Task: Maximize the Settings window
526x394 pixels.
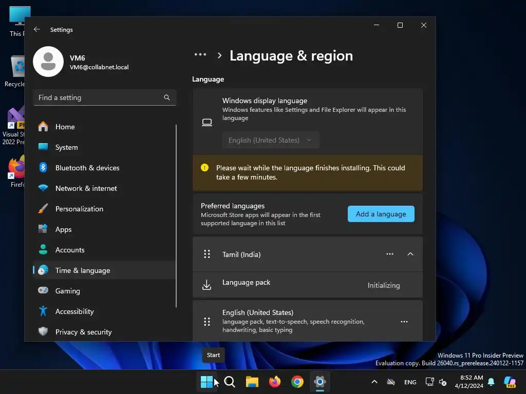Action: click(x=400, y=25)
